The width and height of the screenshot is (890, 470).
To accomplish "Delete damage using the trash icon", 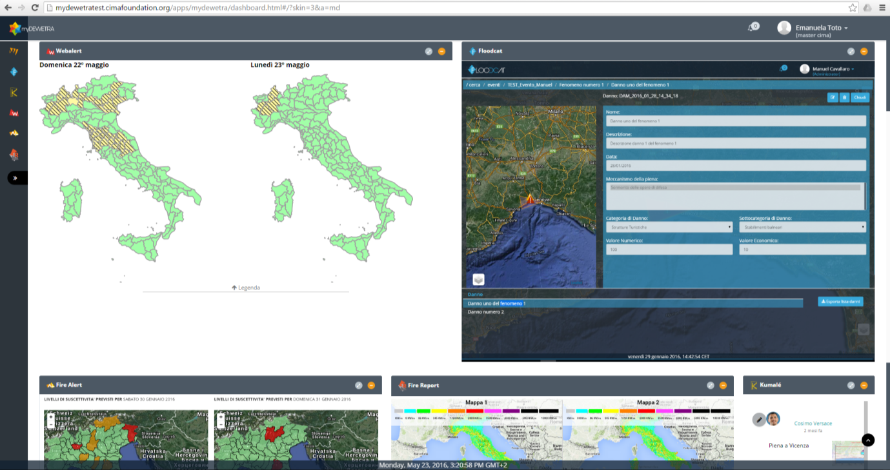I will click(844, 97).
